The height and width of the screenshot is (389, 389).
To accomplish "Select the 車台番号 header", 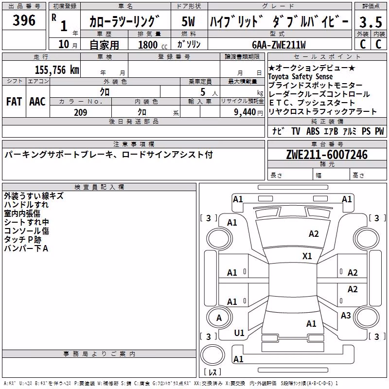I will [327, 144].
